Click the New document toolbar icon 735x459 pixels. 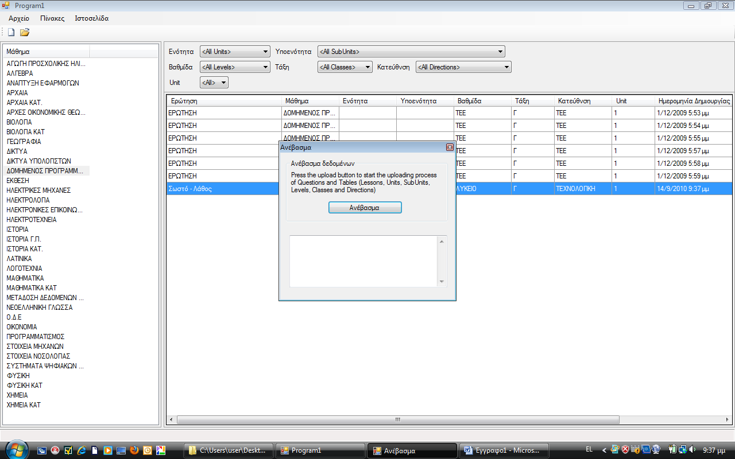click(x=11, y=32)
